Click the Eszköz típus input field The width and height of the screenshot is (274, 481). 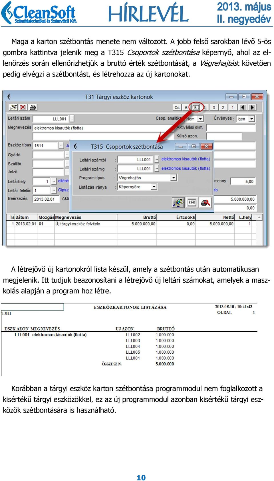click(46, 146)
